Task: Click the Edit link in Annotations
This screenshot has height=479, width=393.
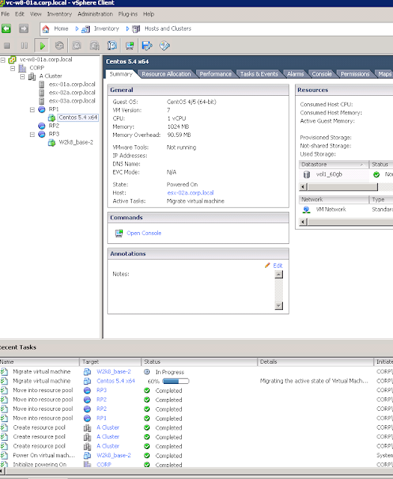Action: [278, 266]
